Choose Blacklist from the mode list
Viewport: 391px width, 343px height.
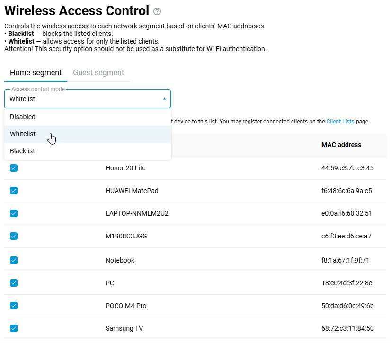[23, 151]
